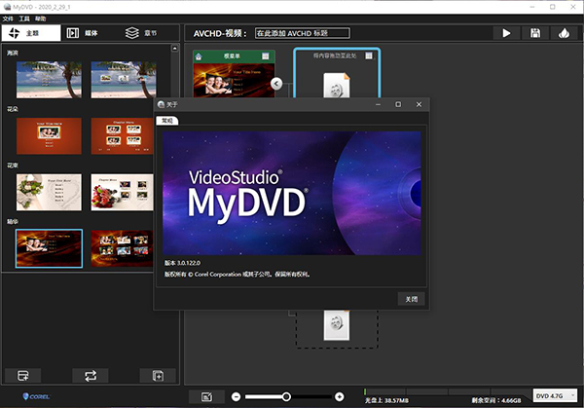Click the fit-to-view icon left of zoom slider
The height and width of the screenshot is (408, 584).
[206, 396]
